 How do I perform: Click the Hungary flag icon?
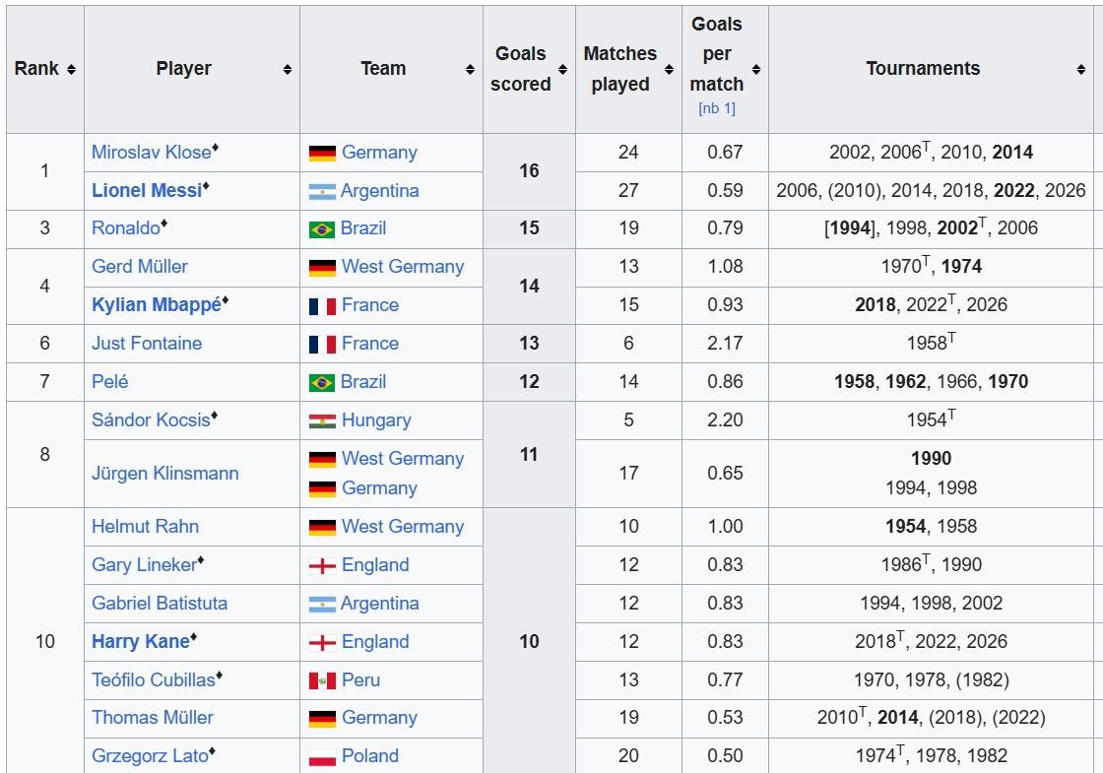tap(322, 421)
